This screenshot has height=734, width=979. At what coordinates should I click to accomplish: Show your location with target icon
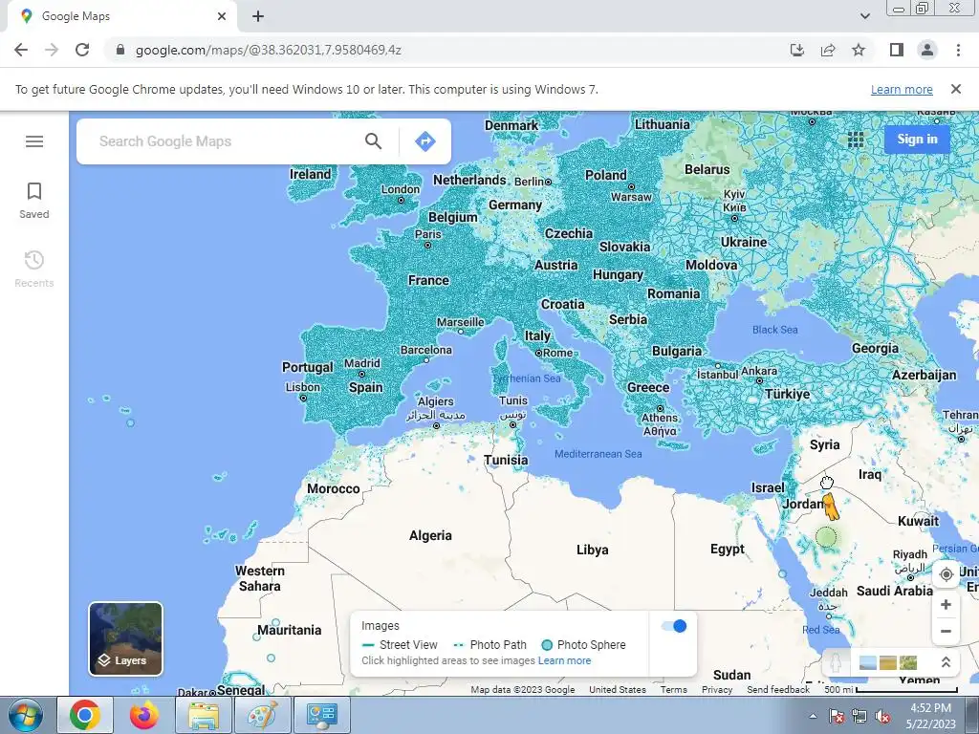pos(946,574)
